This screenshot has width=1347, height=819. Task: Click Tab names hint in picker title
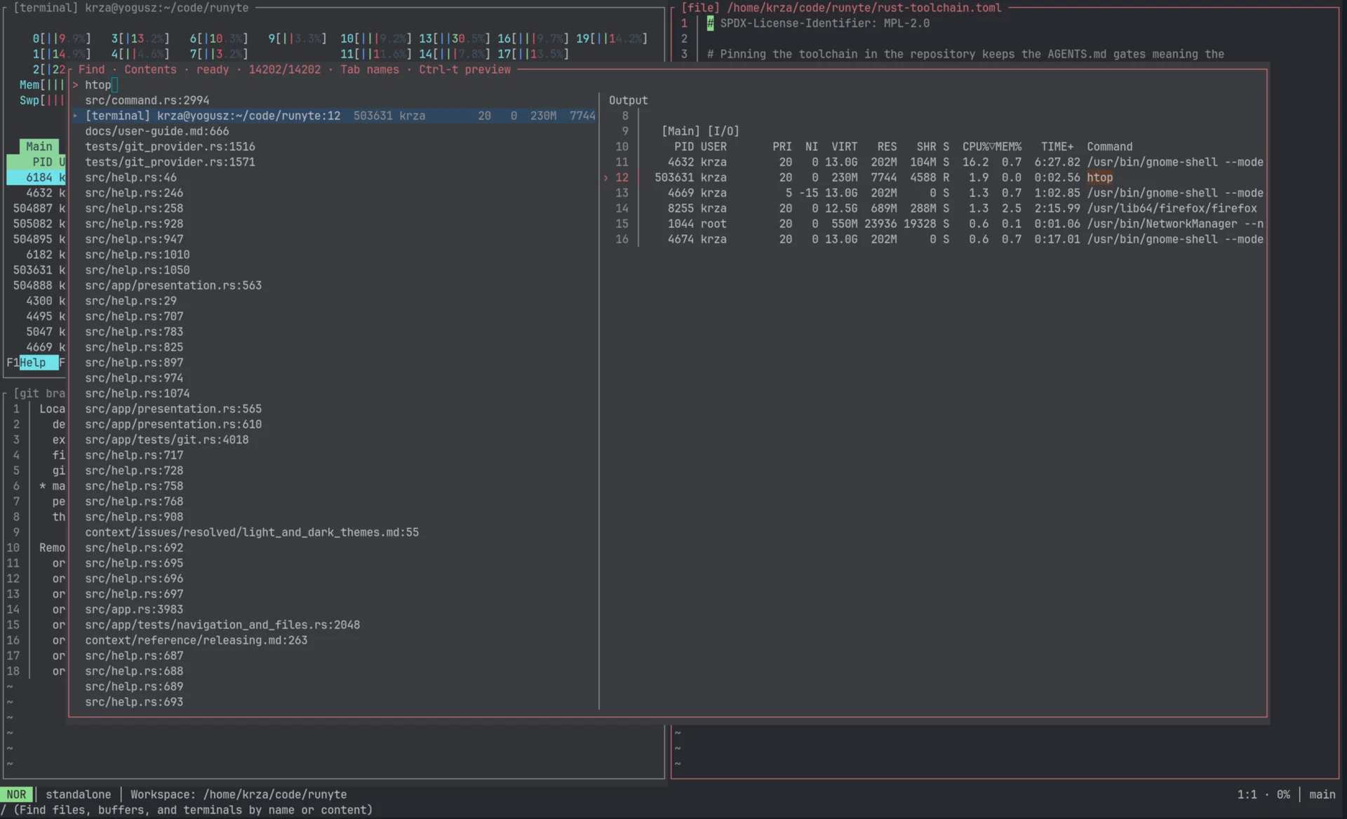(x=370, y=69)
